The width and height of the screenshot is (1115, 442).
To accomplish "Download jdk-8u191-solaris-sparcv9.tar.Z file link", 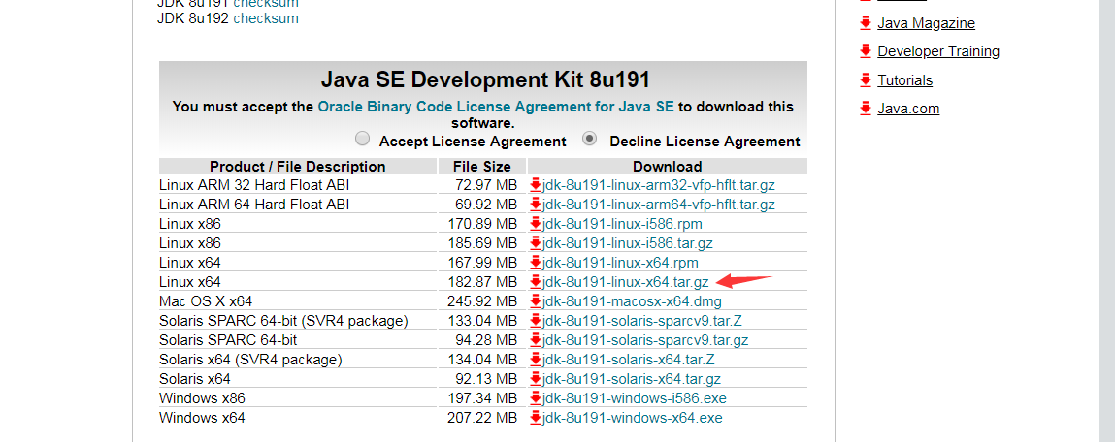I will click(642, 321).
